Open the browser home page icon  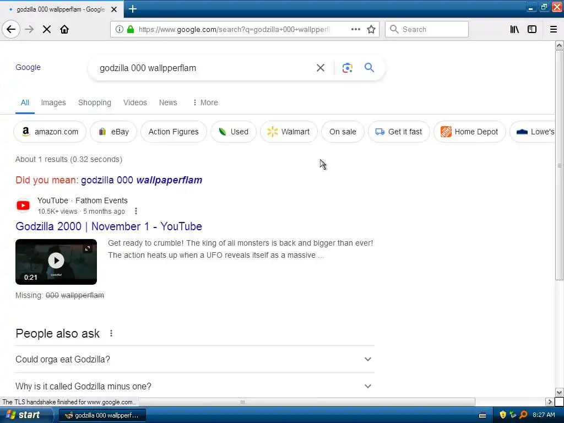click(x=64, y=29)
